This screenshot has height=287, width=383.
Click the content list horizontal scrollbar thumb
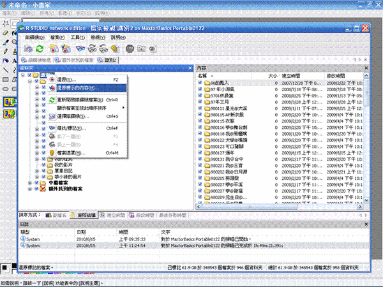pyautogui.click(x=250, y=207)
